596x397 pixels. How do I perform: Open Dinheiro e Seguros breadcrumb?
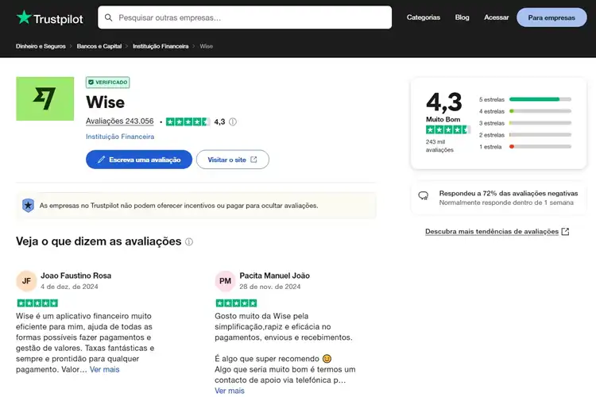[41, 46]
